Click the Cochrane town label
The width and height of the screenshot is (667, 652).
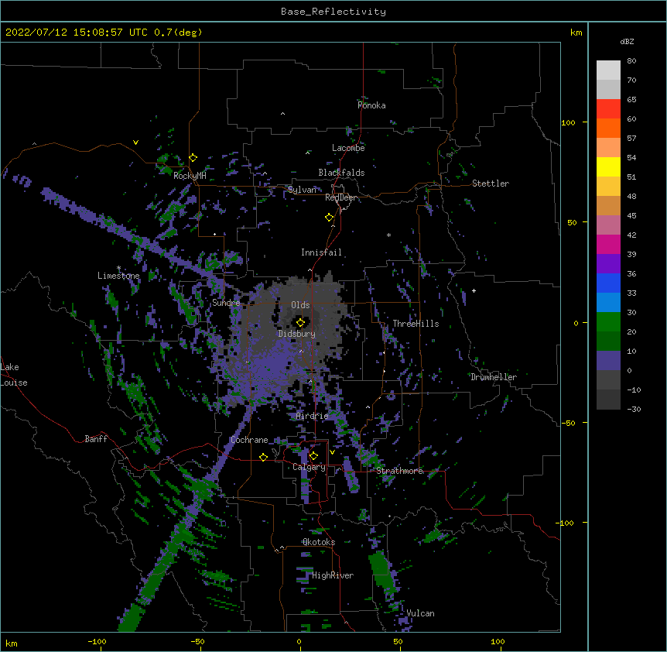(249, 440)
